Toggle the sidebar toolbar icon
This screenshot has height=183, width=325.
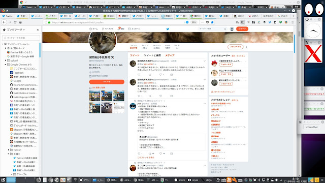click(x=243, y=22)
